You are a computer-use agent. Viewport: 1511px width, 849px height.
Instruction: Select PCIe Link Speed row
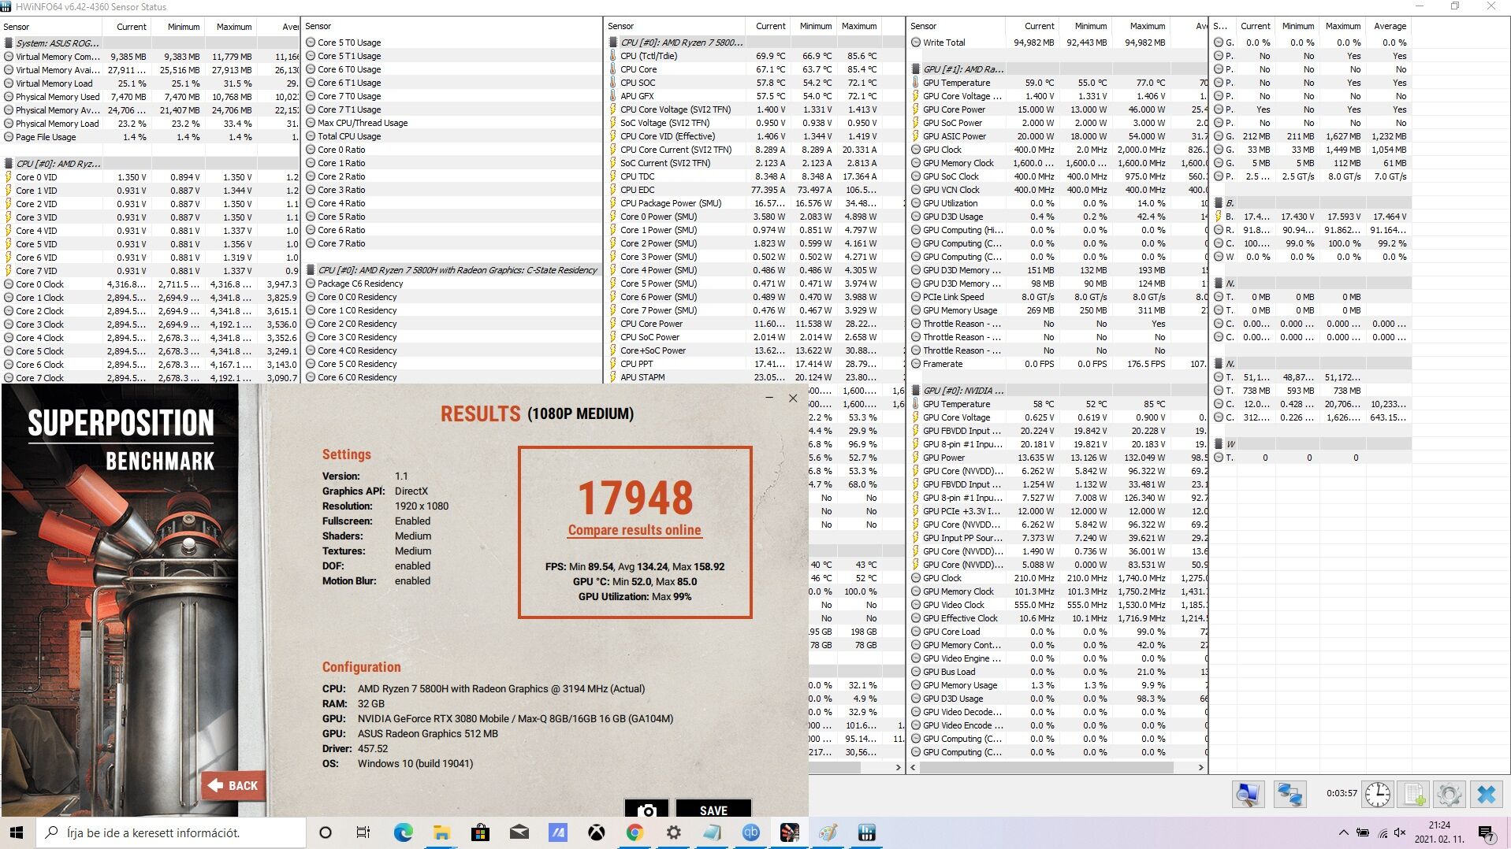tap(1058, 297)
